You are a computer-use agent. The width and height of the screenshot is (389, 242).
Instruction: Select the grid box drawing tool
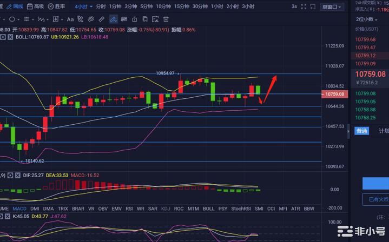pyautogui.click(x=56, y=19)
